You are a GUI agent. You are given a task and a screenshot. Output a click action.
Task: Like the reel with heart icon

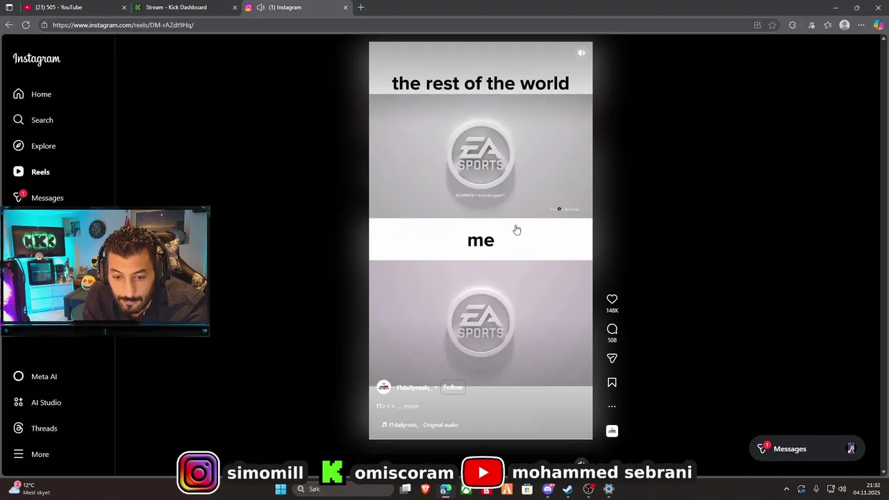coord(612,299)
